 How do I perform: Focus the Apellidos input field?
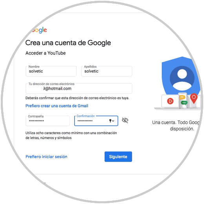click(107, 71)
